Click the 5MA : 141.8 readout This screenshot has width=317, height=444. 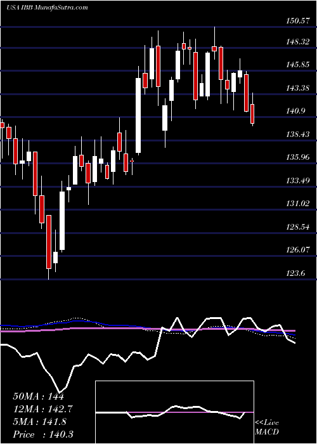39,422
